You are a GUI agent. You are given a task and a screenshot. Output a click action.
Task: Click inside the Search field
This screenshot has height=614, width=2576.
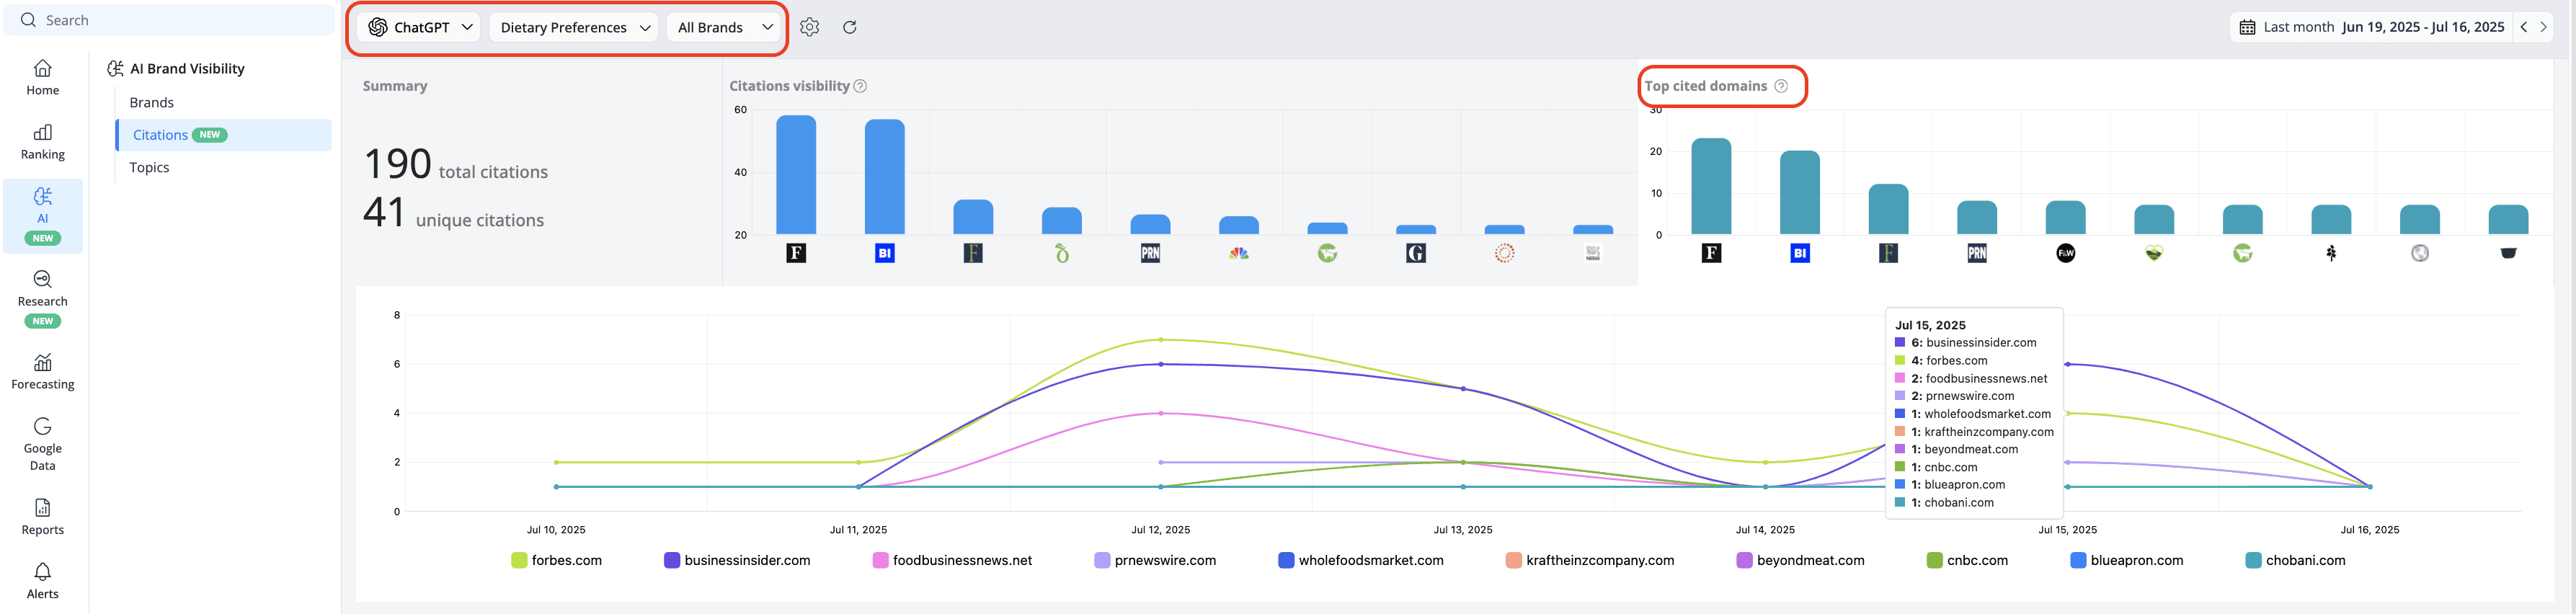170,20
